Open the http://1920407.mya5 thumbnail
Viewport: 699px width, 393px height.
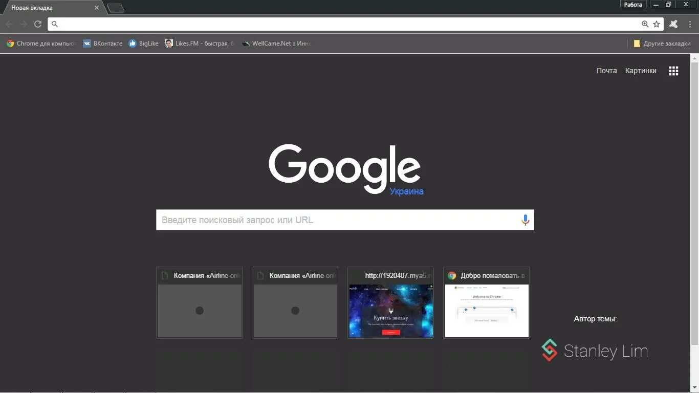[391, 302]
